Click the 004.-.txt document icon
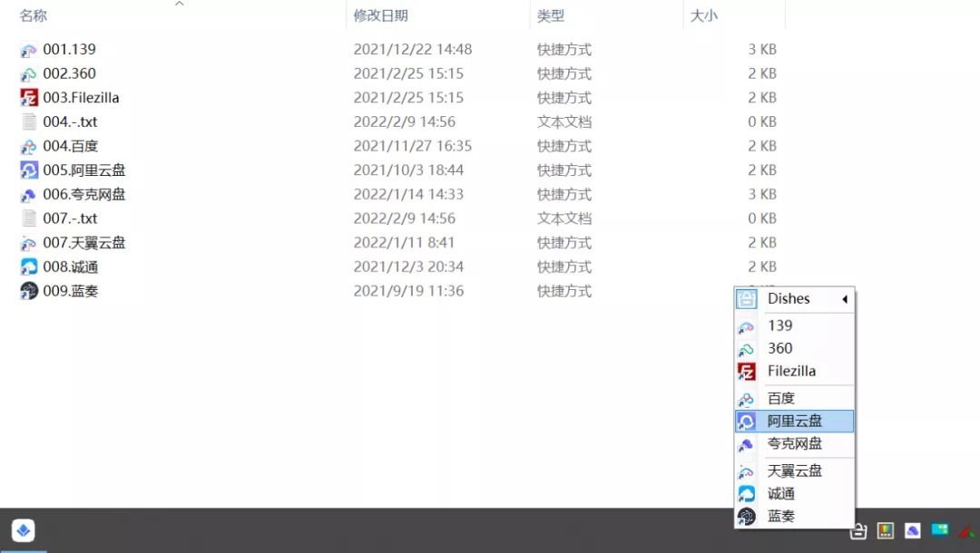 pyautogui.click(x=29, y=121)
